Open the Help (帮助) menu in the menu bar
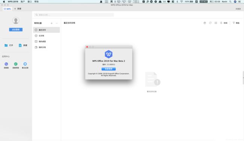244x141 pixels. pos(36,1)
